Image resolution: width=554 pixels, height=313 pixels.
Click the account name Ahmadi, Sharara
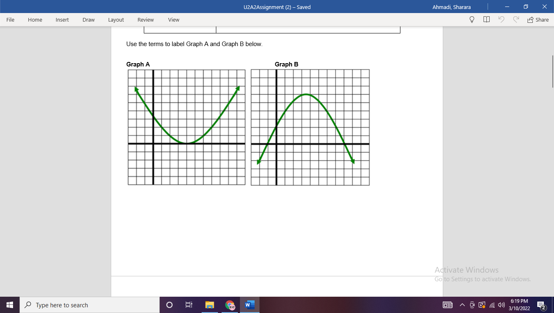pyautogui.click(x=451, y=7)
